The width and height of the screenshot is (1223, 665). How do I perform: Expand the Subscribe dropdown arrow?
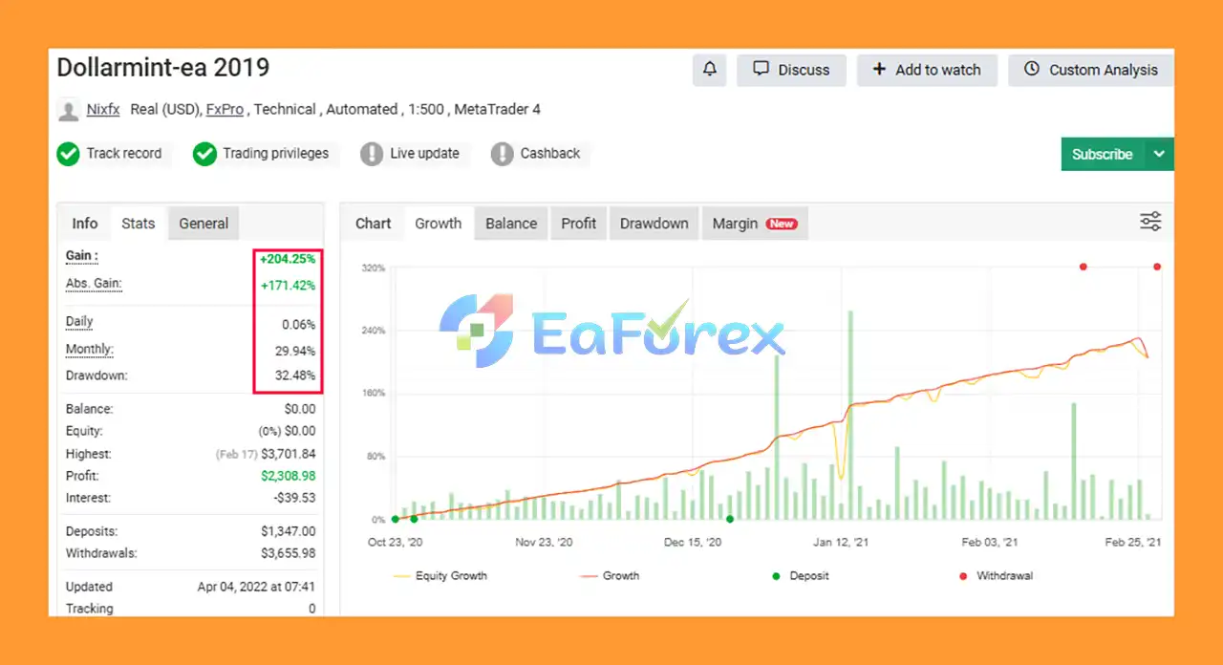[1160, 154]
